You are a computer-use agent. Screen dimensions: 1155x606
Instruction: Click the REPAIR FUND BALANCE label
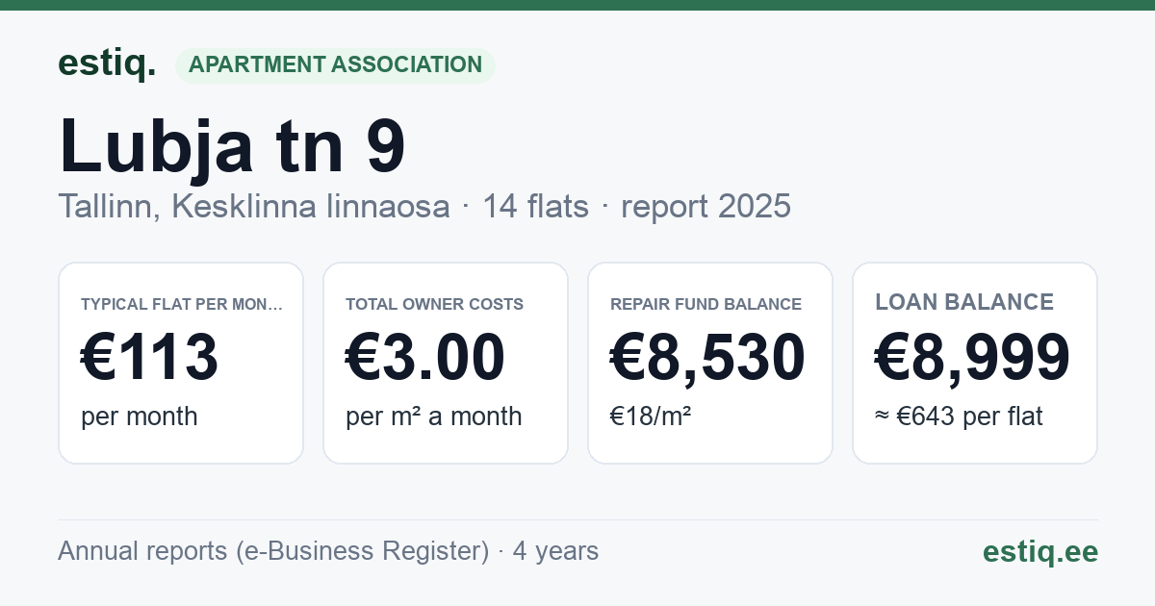click(706, 304)
